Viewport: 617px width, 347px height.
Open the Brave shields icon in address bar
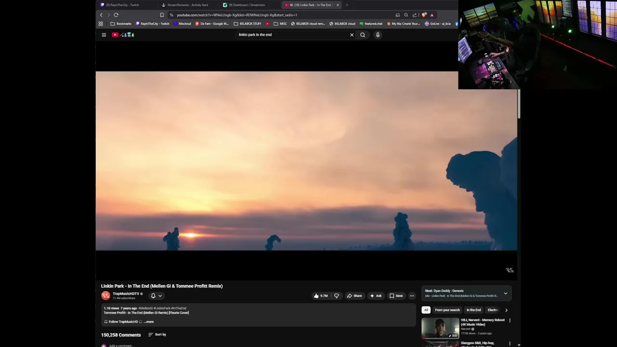point(424,15)
